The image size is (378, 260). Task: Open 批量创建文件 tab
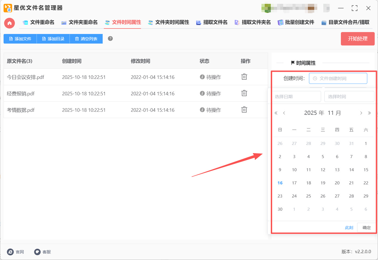pos(296,22)
